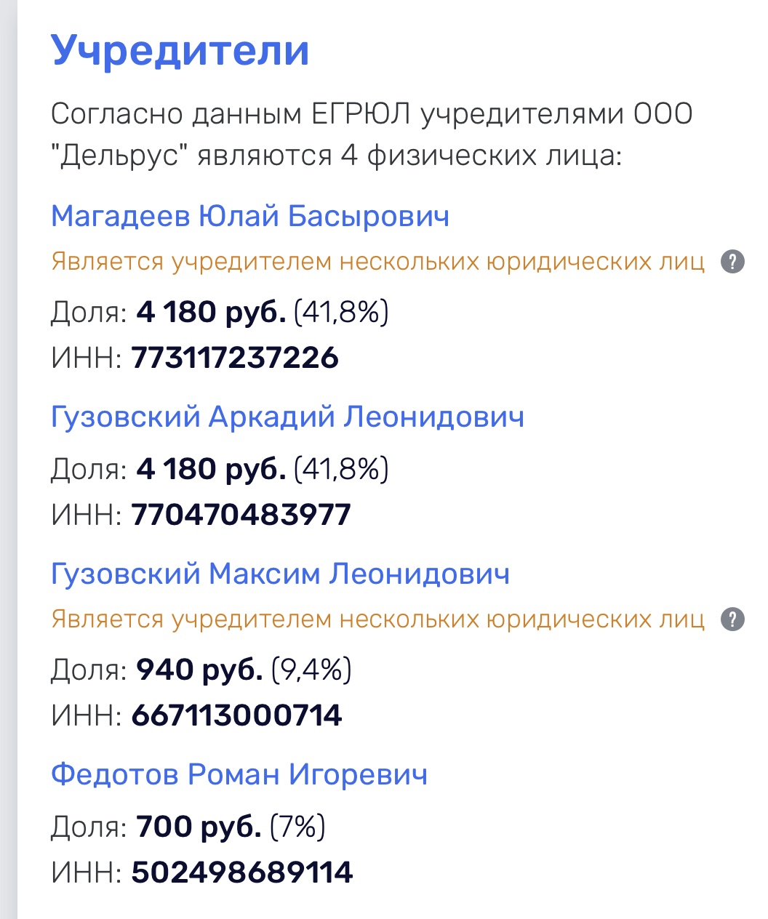Viewport: 768px width, 919px height.
Task: Open founder profile Магадеев Юлай Басырович
Action: 250,217
